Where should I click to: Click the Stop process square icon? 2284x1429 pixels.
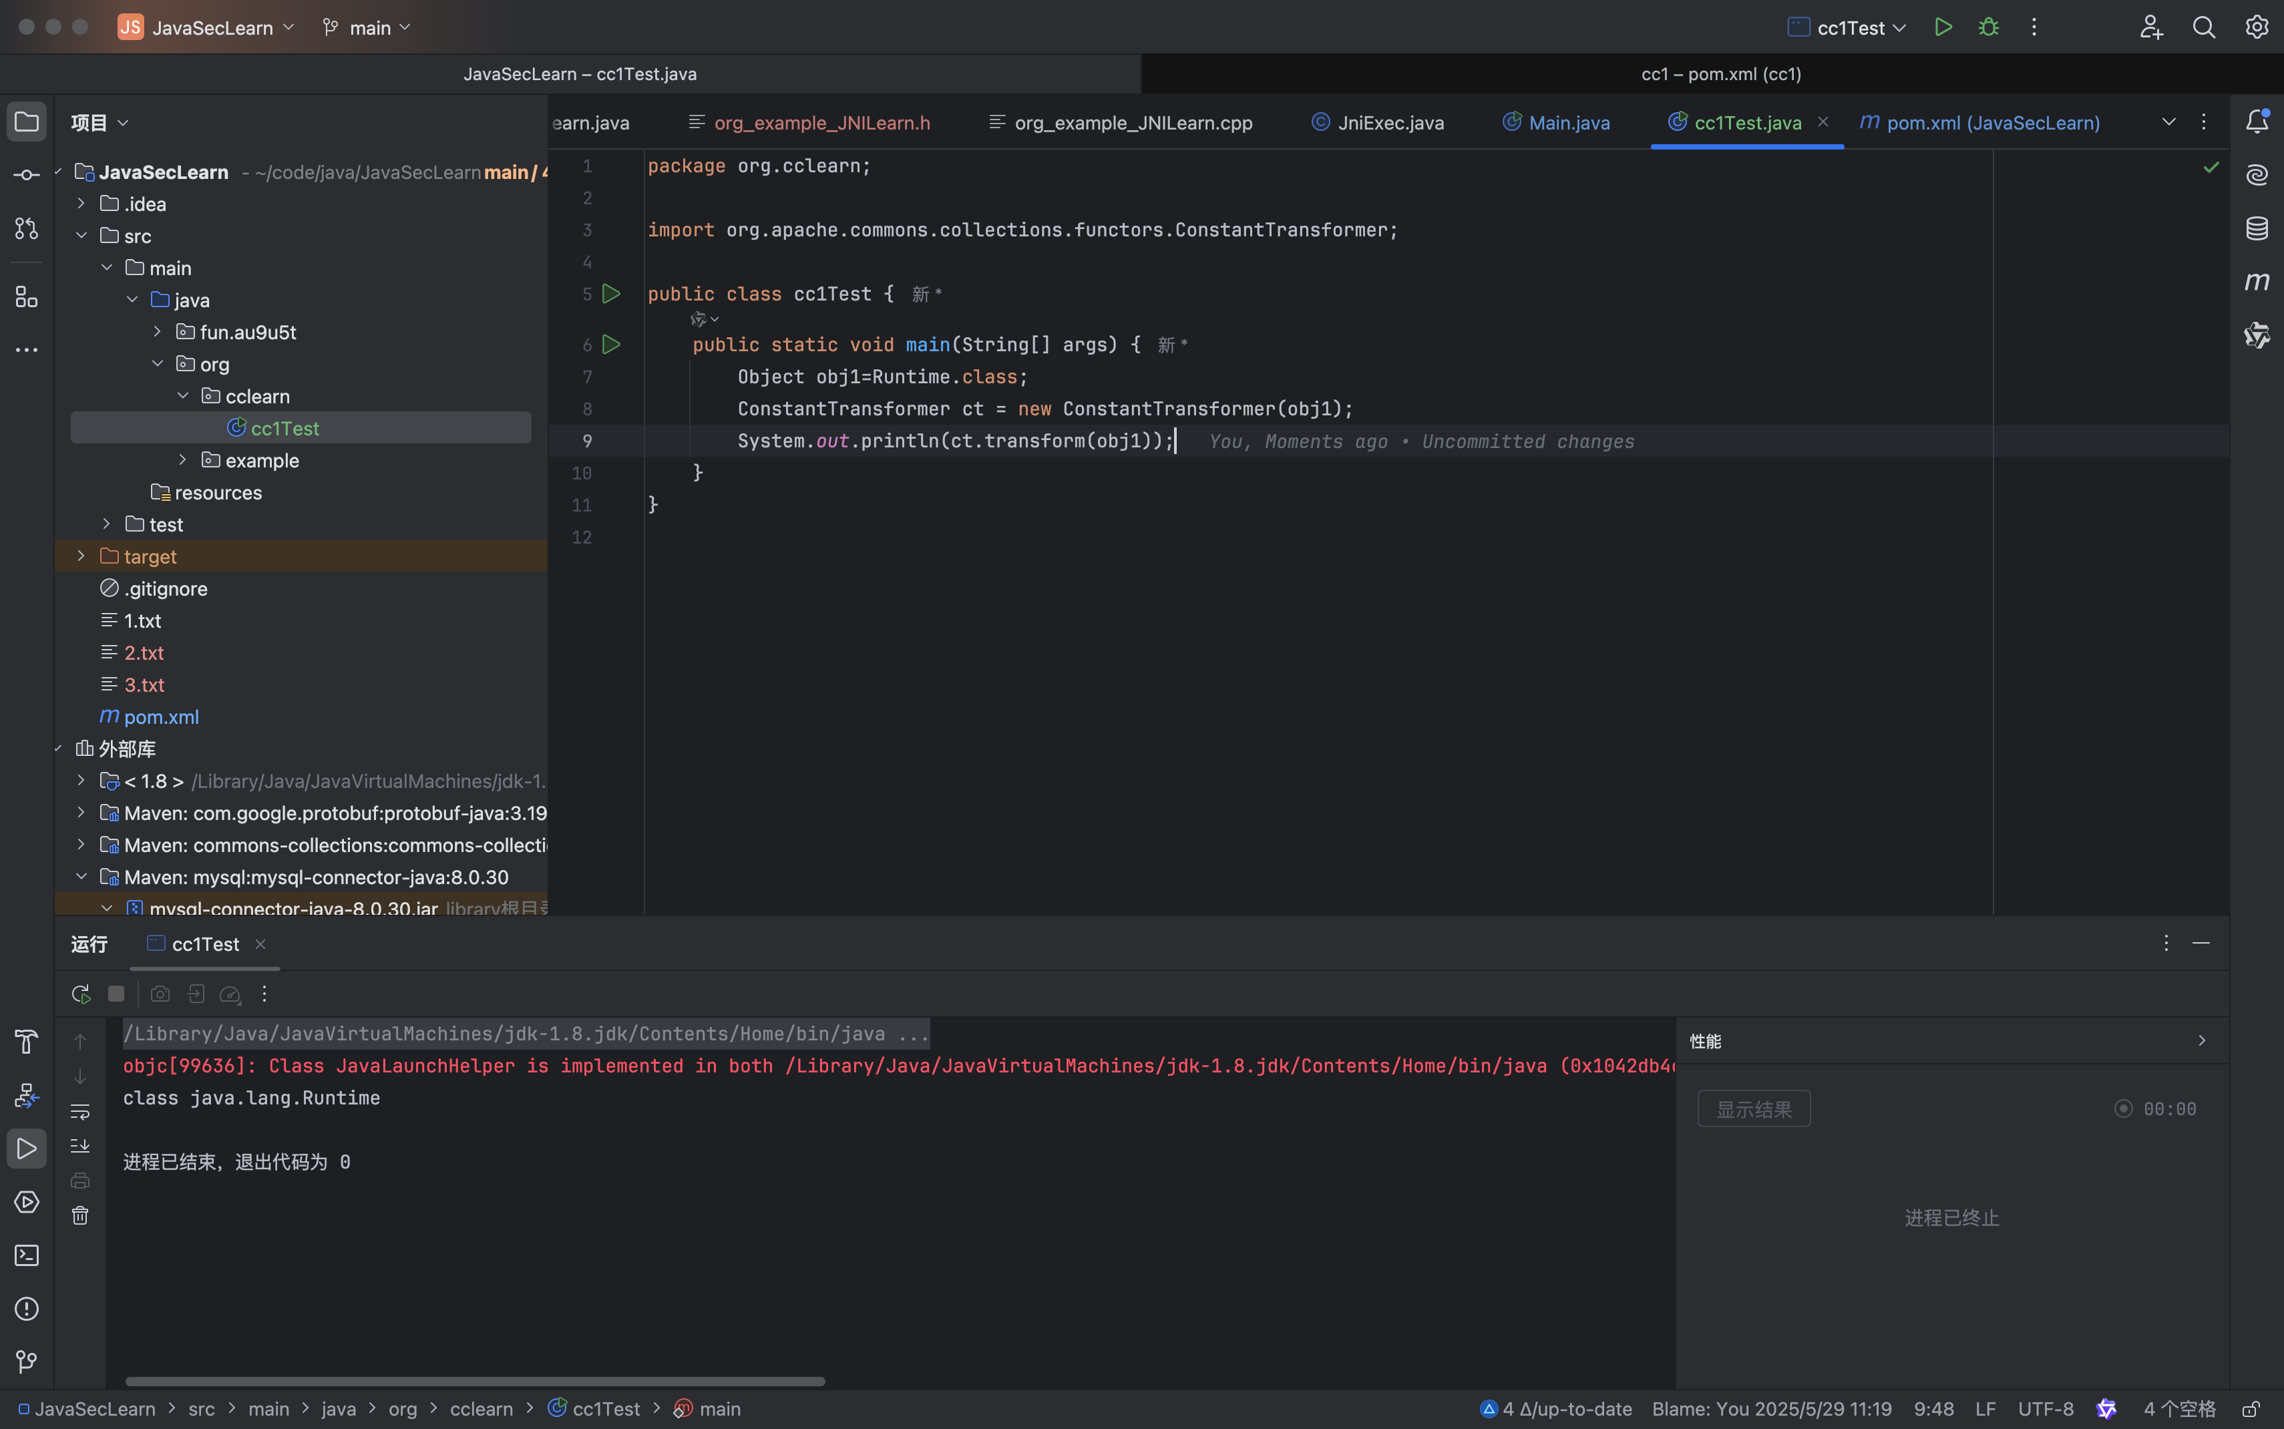(x=116, y=994)
